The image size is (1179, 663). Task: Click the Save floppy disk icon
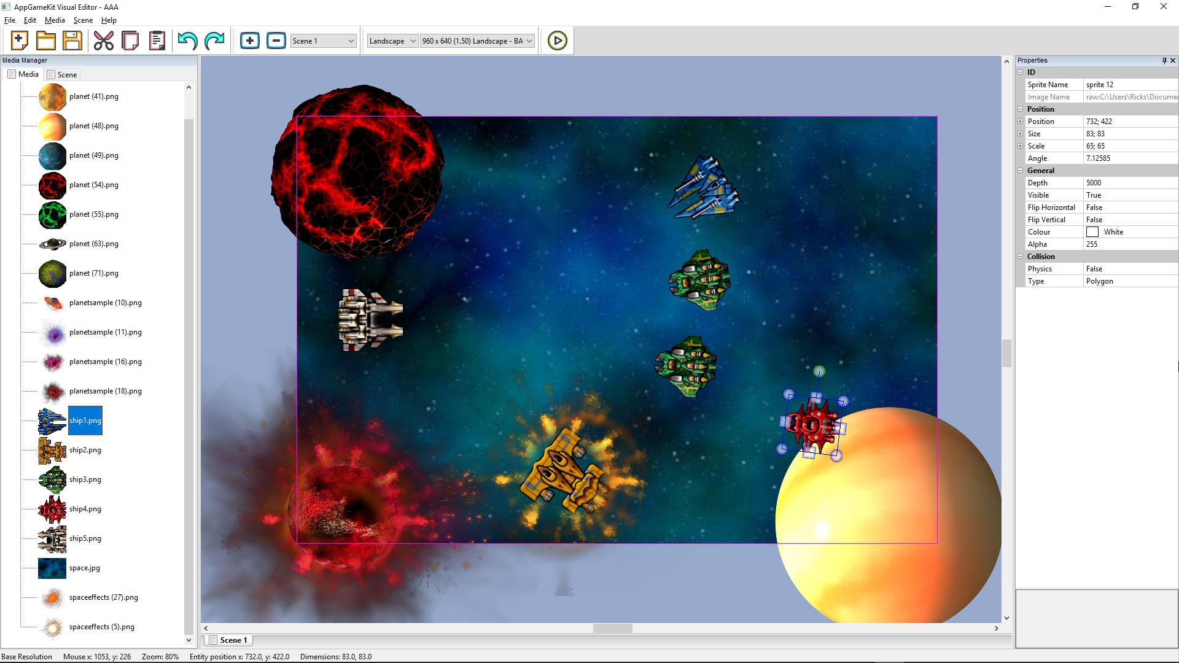(72, 41)
